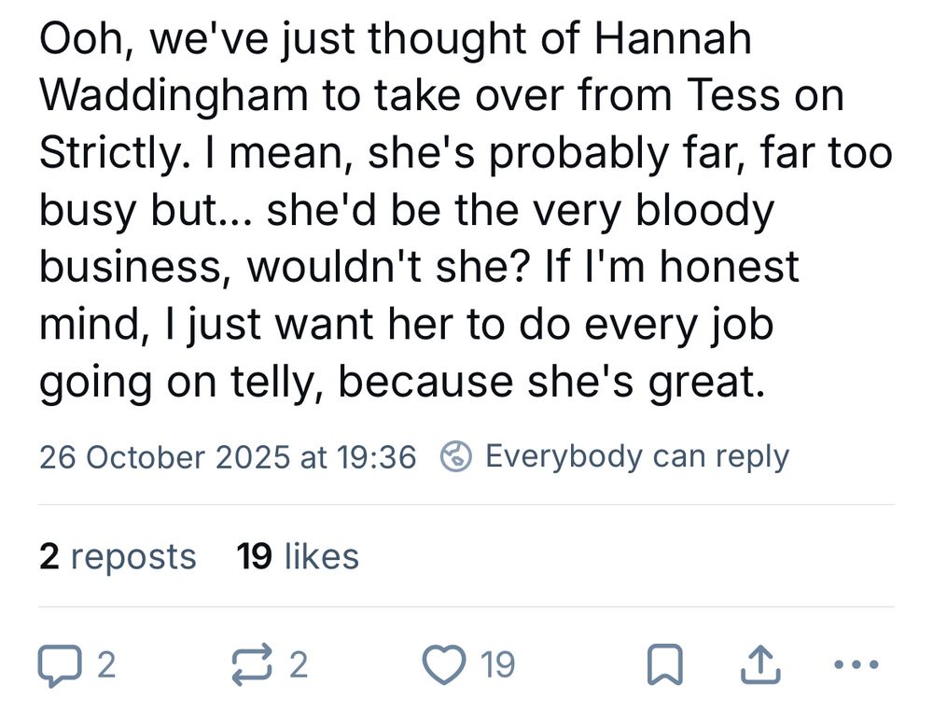Click the reply speech bubble icon

[59, 665]
